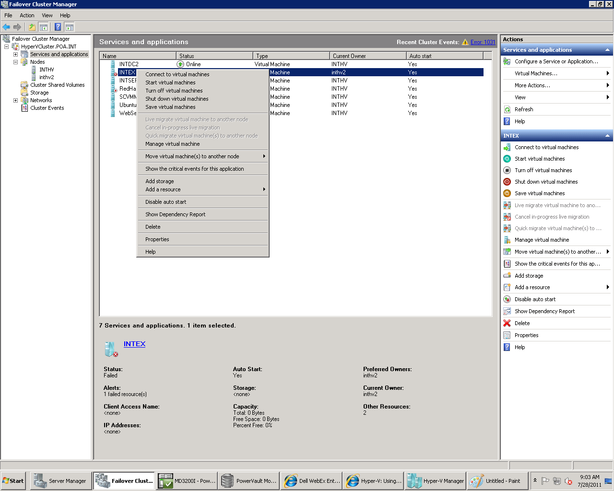The height and width of the screenshot is (491, 614).
Task: Click the Start virtual machines icon in Actions pane
Action: pyautogui.click(x=507, y=159)
